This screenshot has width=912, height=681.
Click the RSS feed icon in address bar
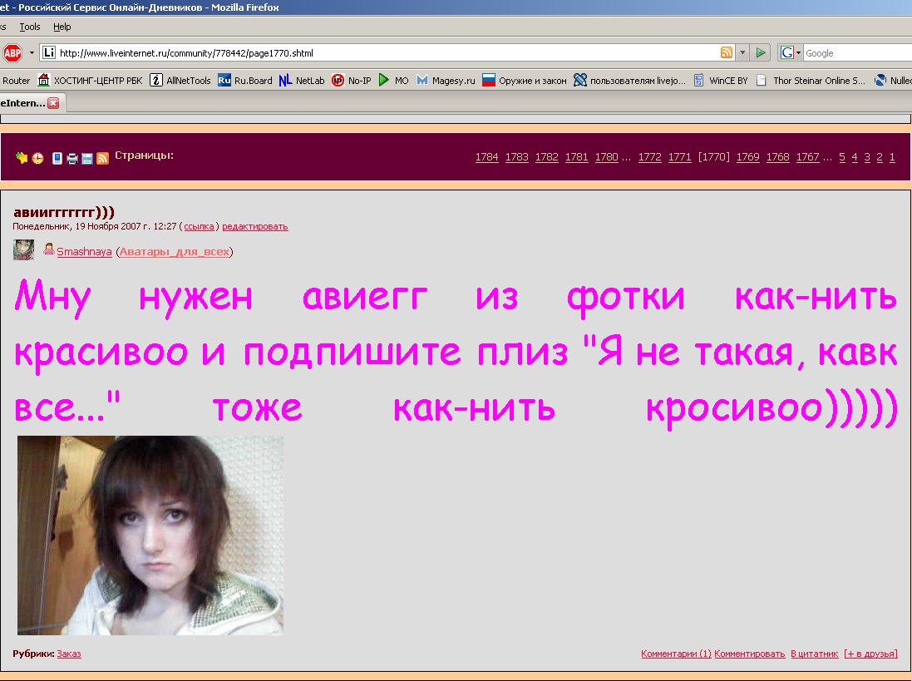(x=727, y=53)
